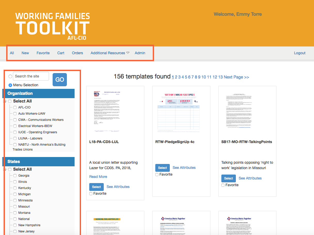314x235 pixels.
Task: Check the Missouri state checkbox
Action: click(x=15, y=207)
